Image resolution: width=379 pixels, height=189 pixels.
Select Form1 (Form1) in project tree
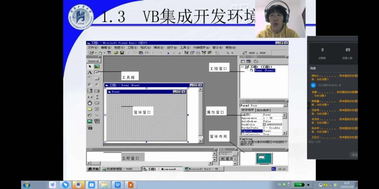click(x=265, y=71)
